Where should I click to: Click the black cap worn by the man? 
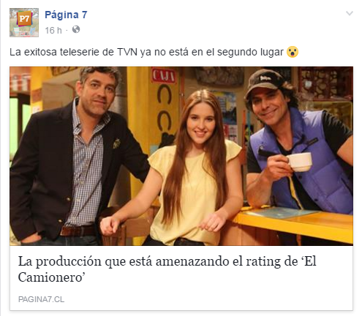(x=265, y=81)
